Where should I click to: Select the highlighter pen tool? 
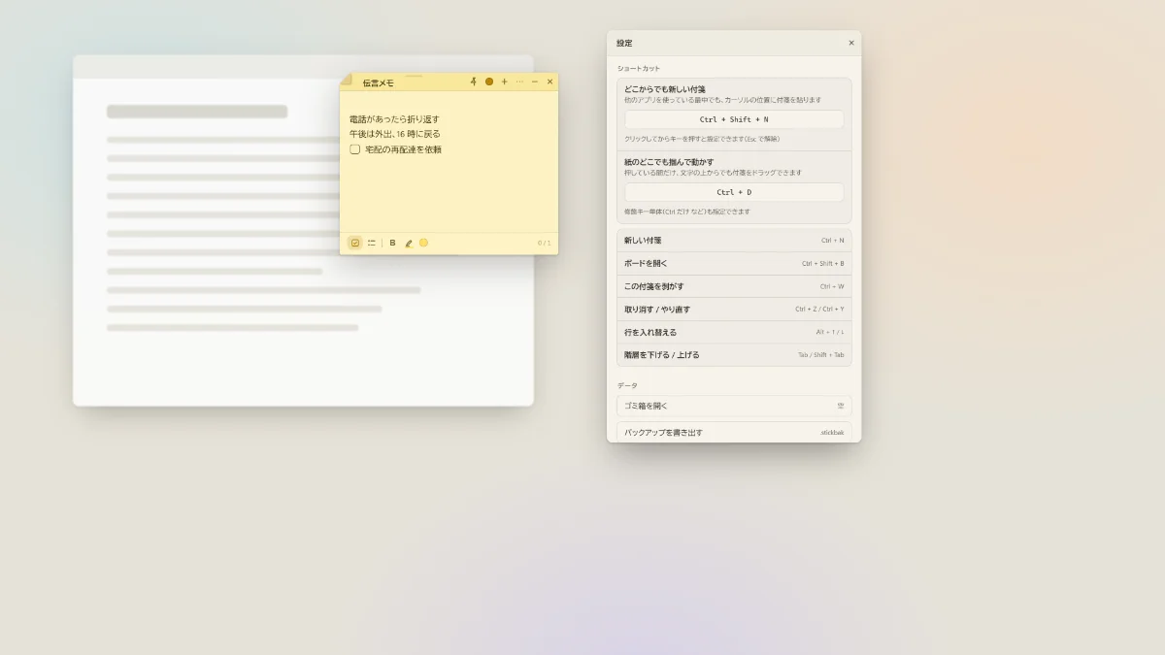click(409, 243)
